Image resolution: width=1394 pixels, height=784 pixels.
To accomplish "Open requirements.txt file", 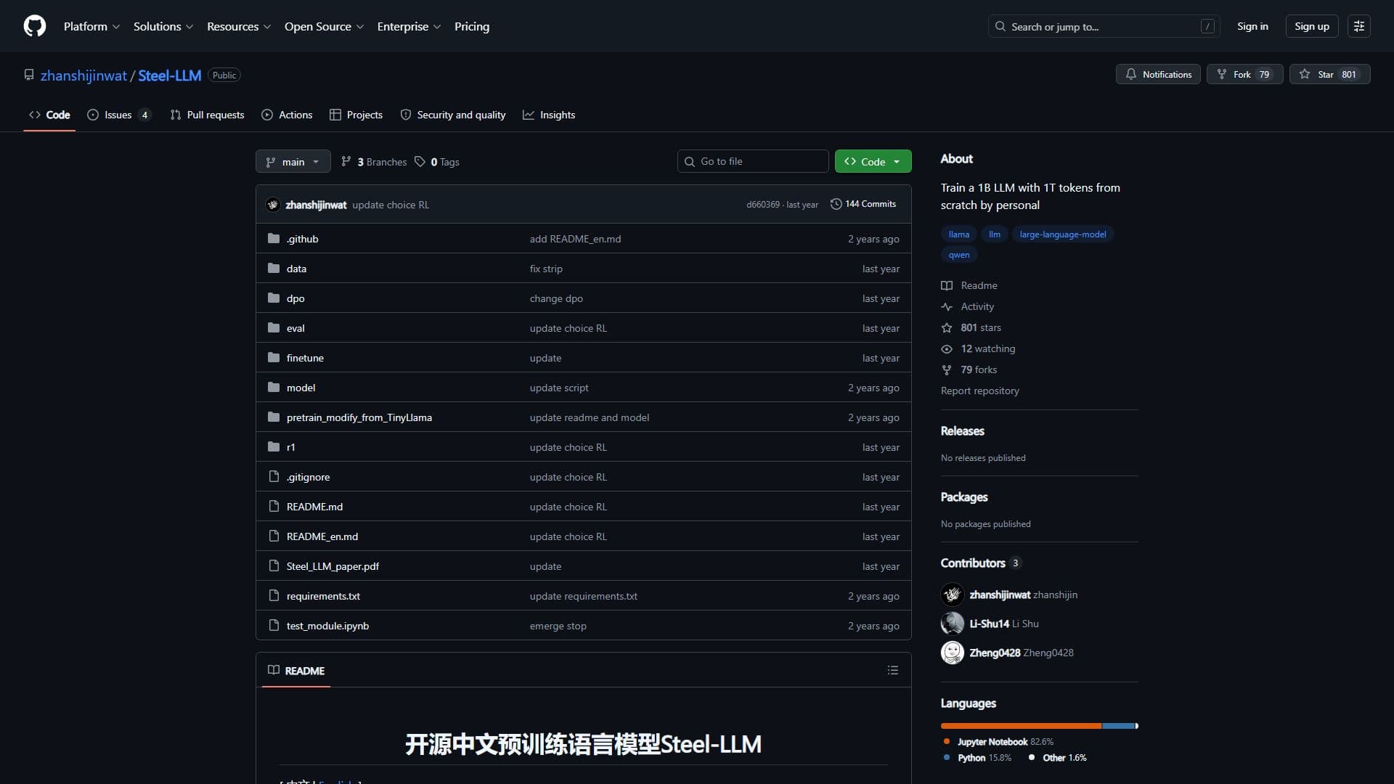I will [x=323, y=596].
